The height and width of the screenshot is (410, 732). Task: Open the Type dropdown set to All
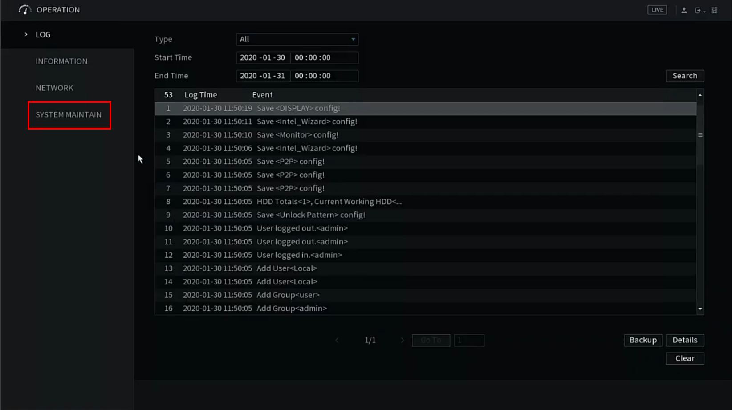pyautogui.click(x=297, y=39)
